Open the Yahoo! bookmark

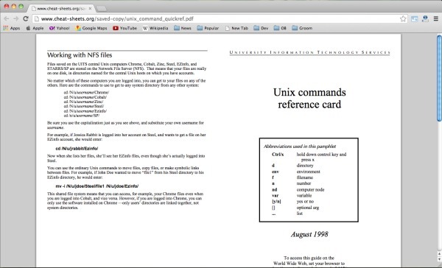click(59, 28)
